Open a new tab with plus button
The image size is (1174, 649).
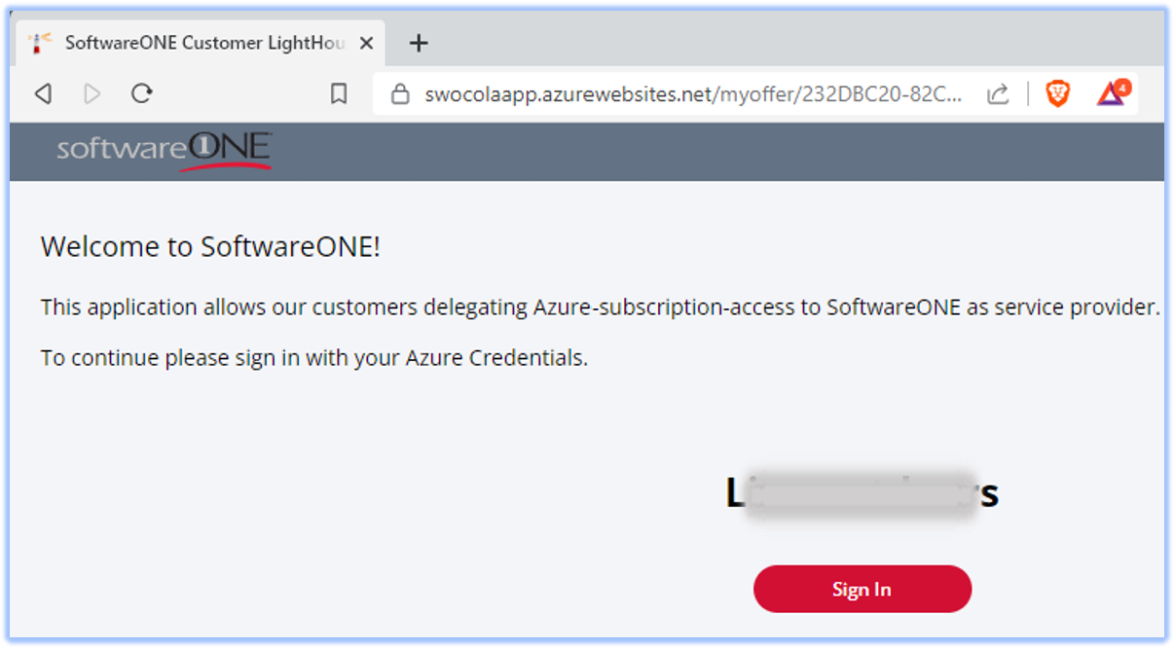tap(419, 43)
